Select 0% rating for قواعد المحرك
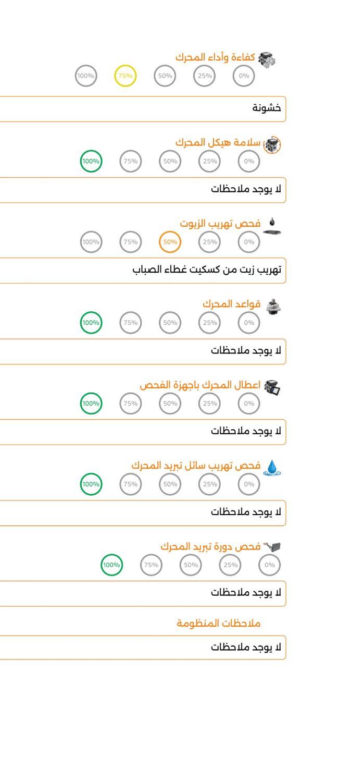This screenshot has width=363, height=782. pos(249,323)
